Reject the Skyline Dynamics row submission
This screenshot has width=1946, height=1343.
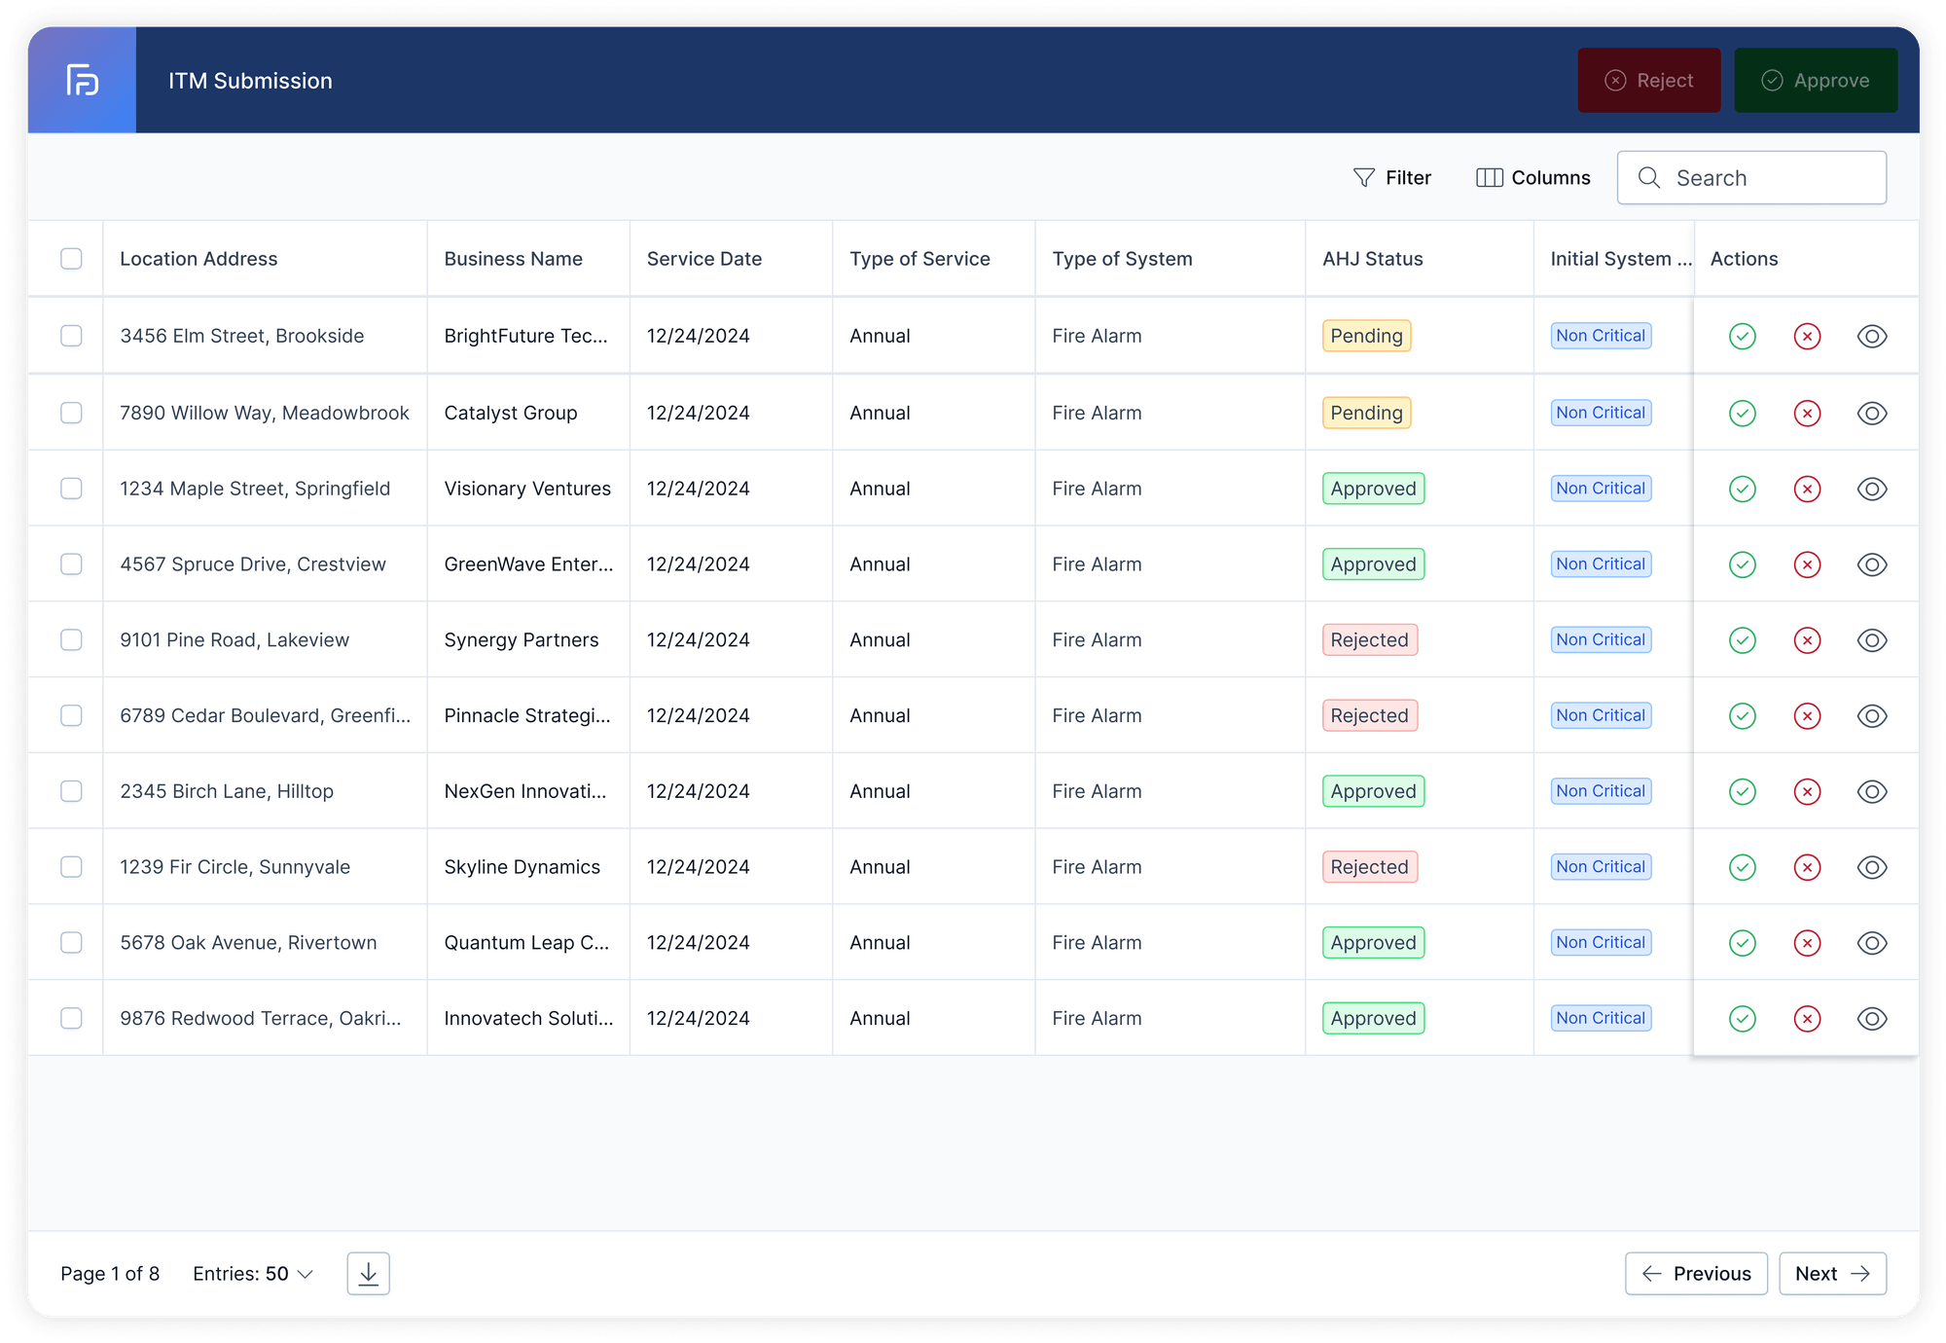(1807, 867)
